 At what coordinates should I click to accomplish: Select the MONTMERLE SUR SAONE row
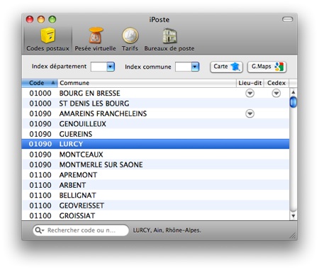click(x=155, y=164)
